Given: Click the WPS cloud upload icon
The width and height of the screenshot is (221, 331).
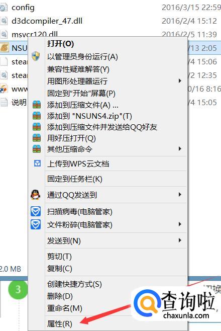Looking at the screenshot, I should 37,163.
